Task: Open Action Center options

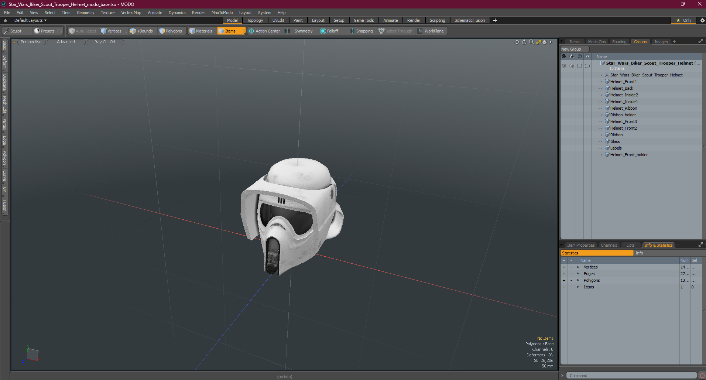Action: pyautogui.click(x=264, y=31)
